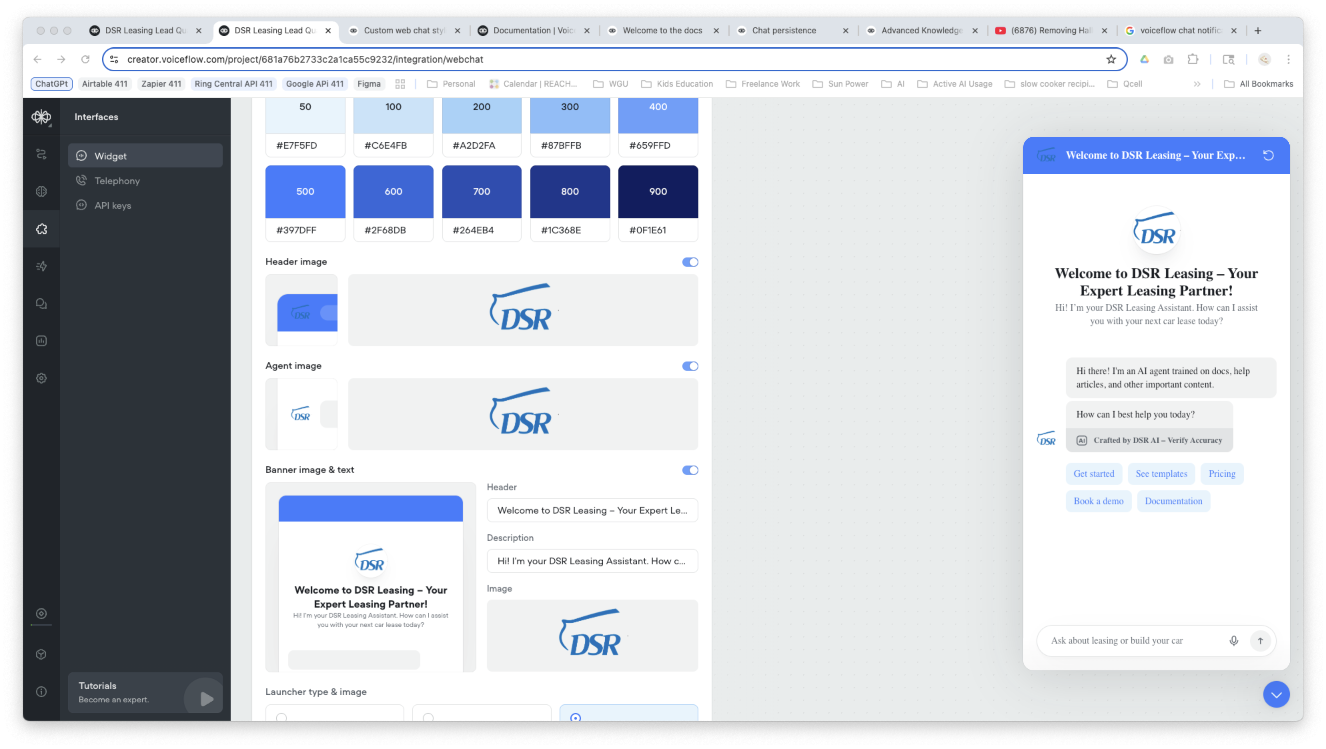The width and height of the screenshot is (1326, 749).
Task: Select the second launcher type radio option
Action: point(428,717)
